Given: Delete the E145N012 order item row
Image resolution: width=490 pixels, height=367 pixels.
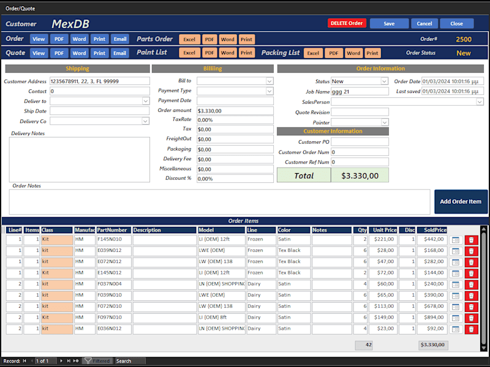Looking at the screenshot, I should (471, 273).
